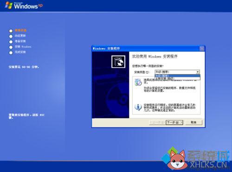Click the 准备安装 step in the sidebar

[20, 41]
